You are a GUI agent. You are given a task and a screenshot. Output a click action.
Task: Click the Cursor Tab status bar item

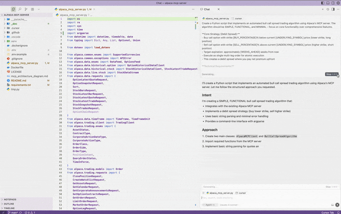pyautogui.click(x=327, y=212)
